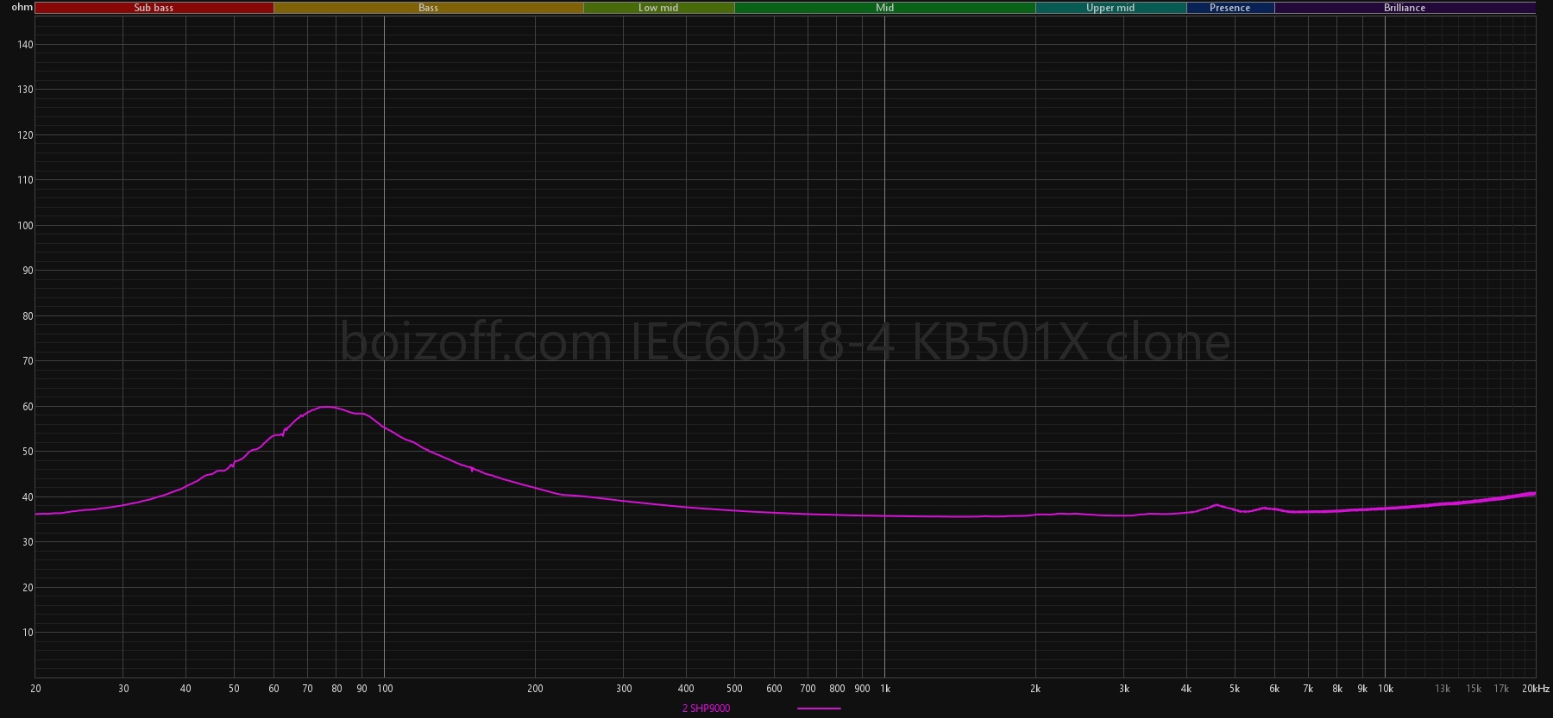The height and width of the screenshot is (718, 1553).
Task: Click the Upper mid band label
Action: point(1110,8)
